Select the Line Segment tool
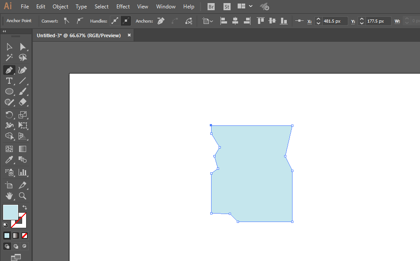The image size is (420, 261). 23,81
